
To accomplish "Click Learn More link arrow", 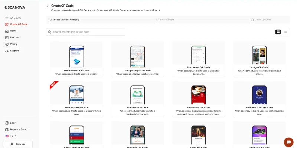I will coord(159,10).
